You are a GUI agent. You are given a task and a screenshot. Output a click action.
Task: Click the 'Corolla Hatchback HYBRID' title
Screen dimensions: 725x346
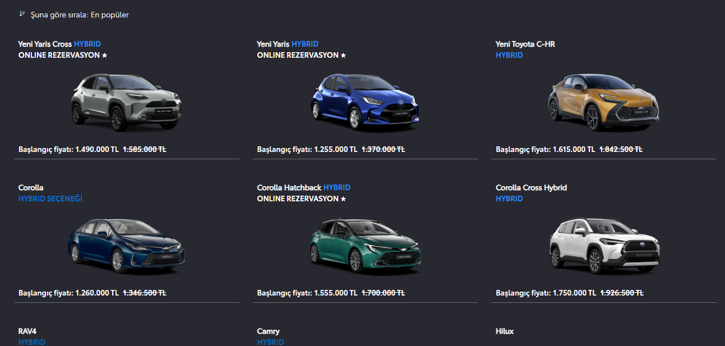click(x=304, y=187)
